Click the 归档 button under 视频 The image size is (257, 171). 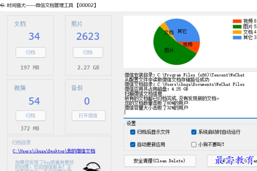pyautogui.click(x=31, y=116)
